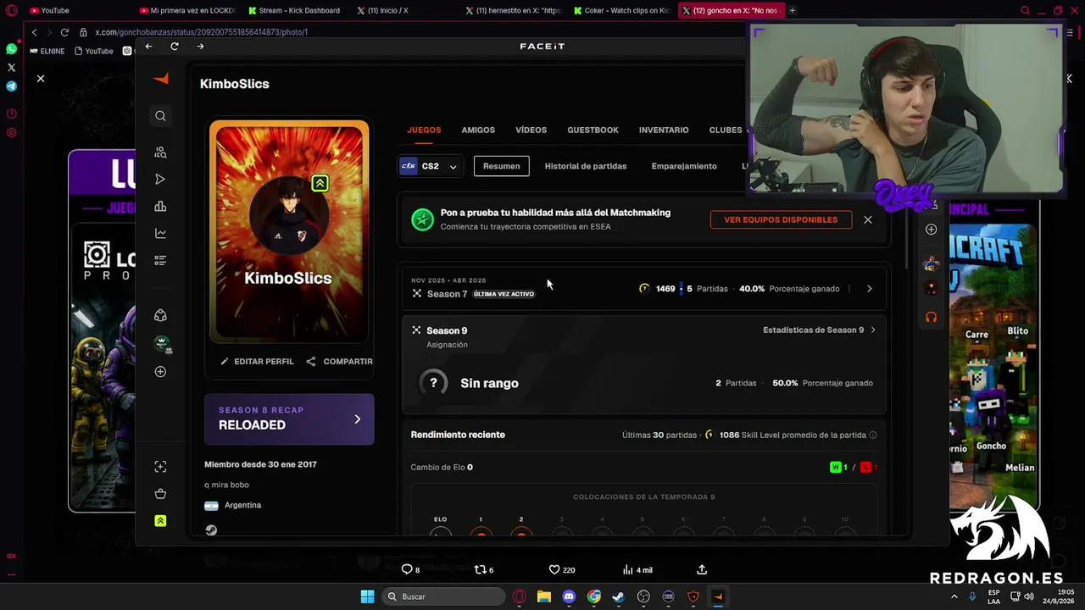1085x610 pixels.
Task: Click VER EQUIPOS DISPONIBLES button
Action: (x=781, y=220)
